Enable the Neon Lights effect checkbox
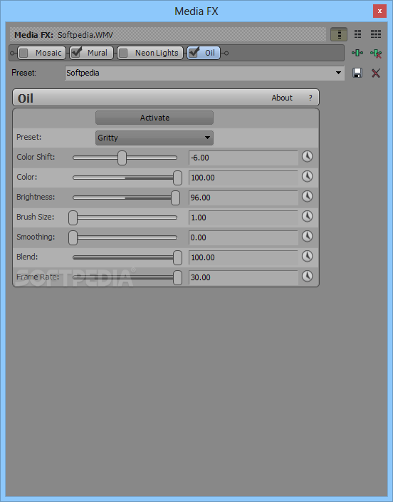Screen dimensions: 393x502 coord(123,53)
